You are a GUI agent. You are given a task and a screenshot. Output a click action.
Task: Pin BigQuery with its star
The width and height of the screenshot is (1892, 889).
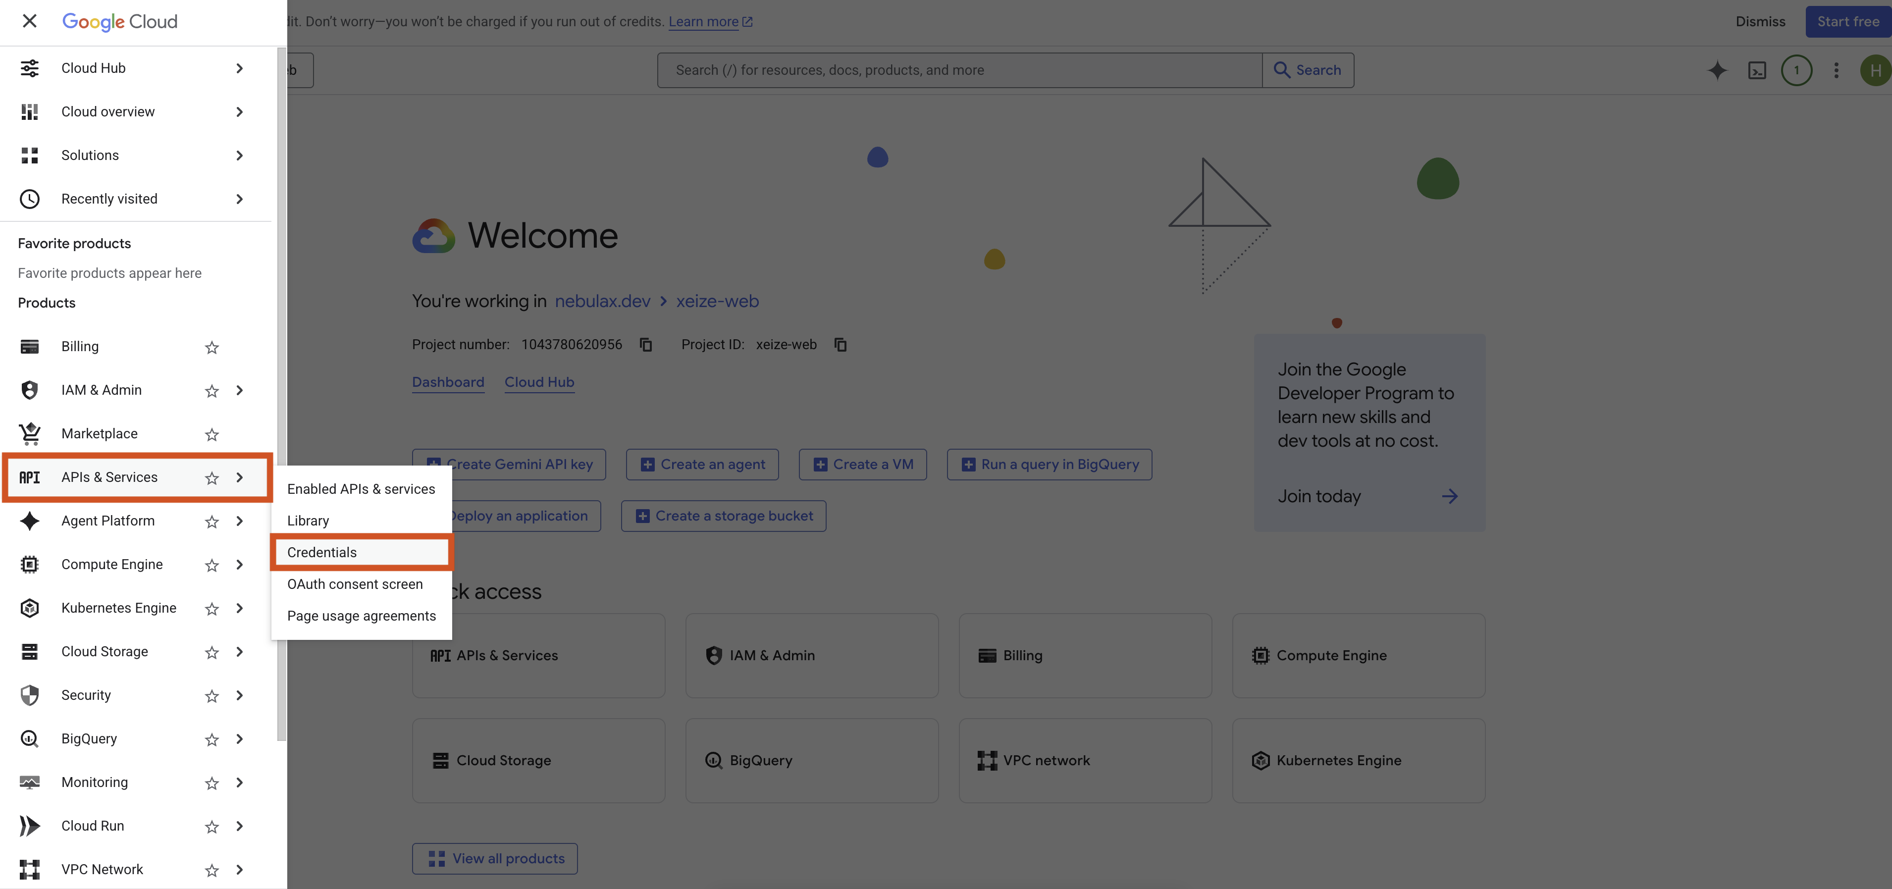(x=211, y=739)
